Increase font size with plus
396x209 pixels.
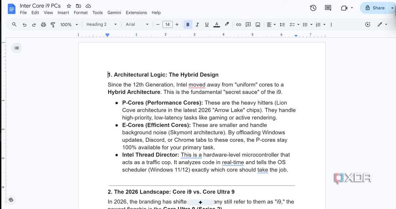177,24
